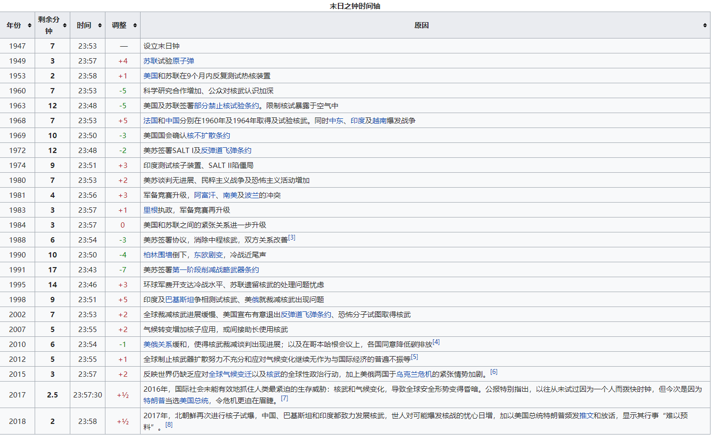Viewport: 711px width, 435px height.
Task: Open the 柏林围墙 link
Action: pos(158,255)
